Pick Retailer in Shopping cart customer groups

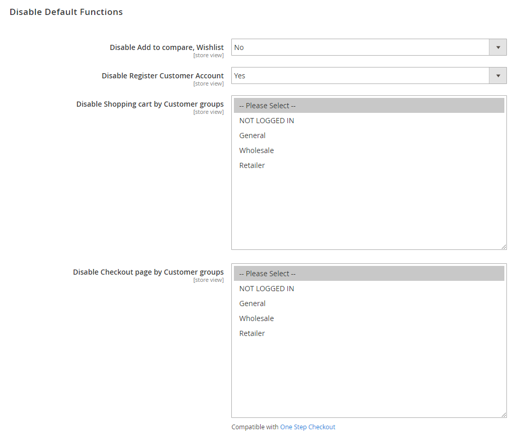(x=252, y=165)
